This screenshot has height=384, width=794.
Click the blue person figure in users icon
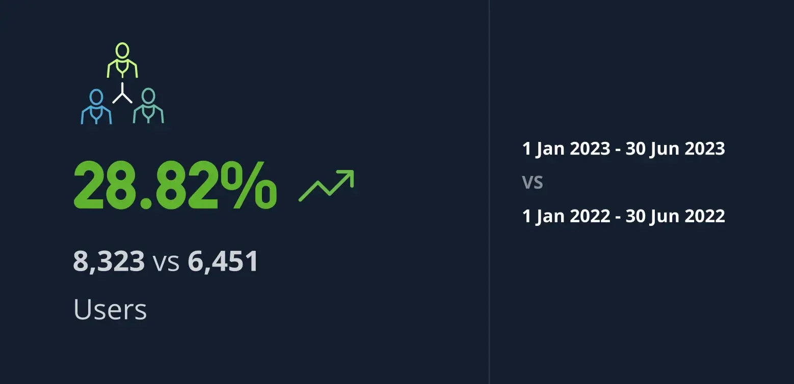96,107
